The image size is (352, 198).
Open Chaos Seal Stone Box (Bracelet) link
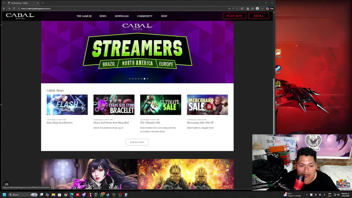click(111, 123)
